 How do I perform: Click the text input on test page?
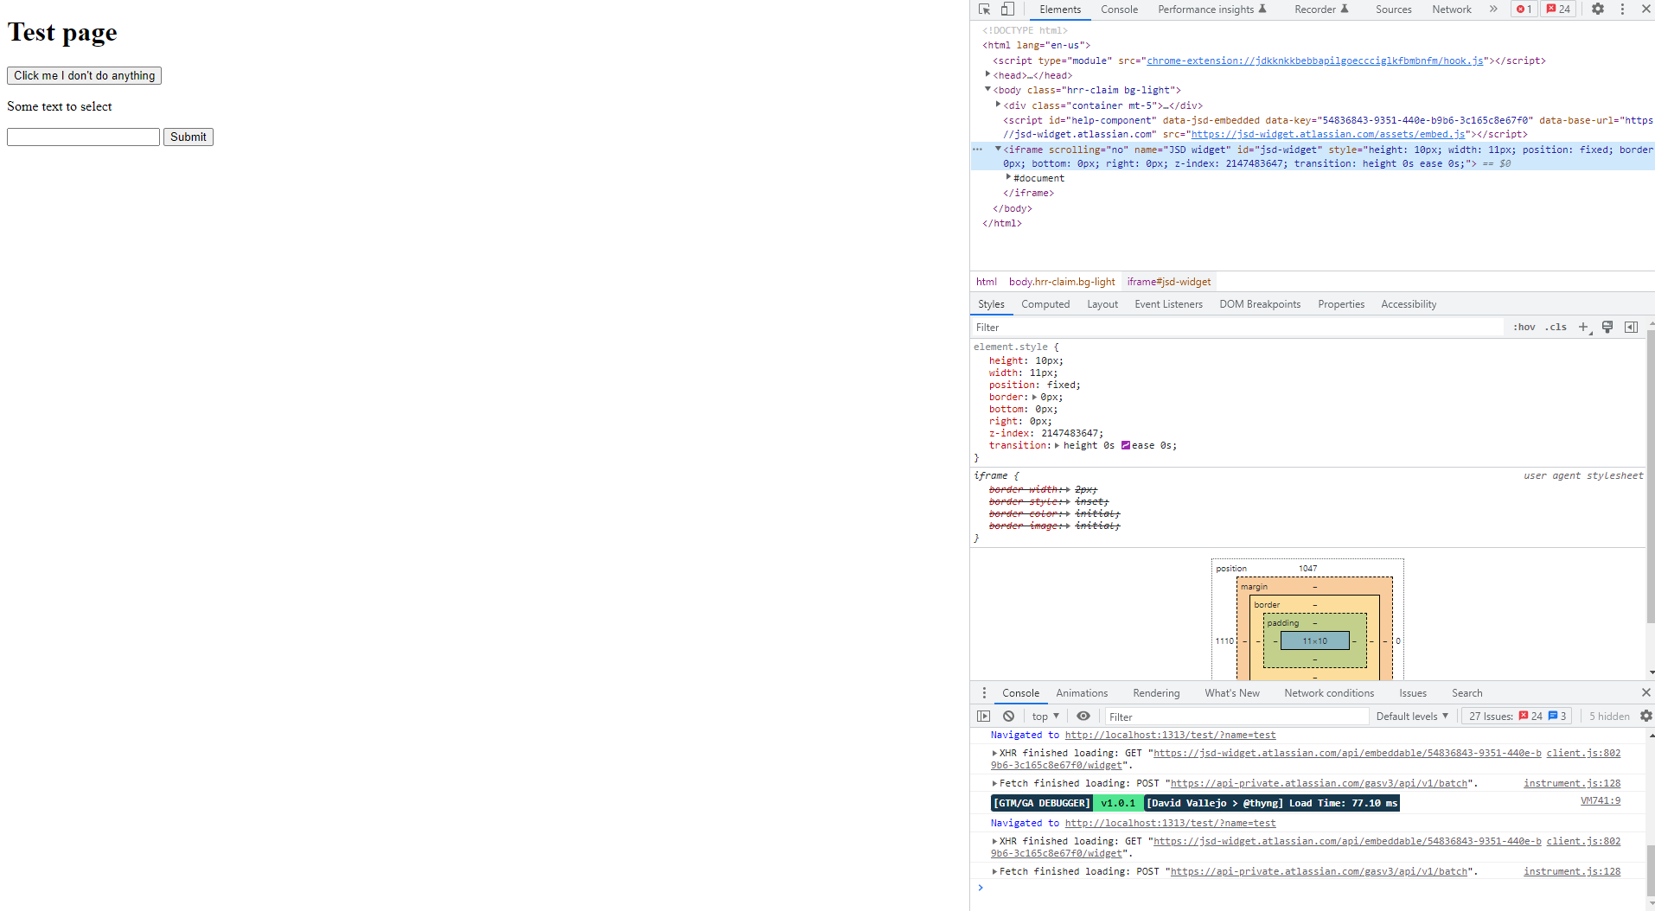click(83, 137)
